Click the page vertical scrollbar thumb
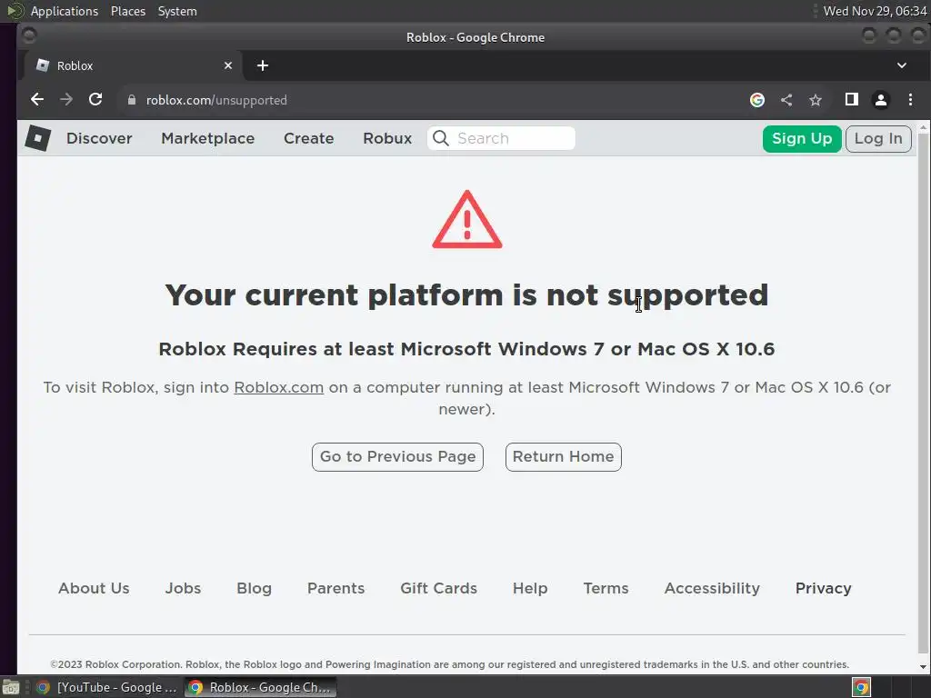 click(924, 392)
